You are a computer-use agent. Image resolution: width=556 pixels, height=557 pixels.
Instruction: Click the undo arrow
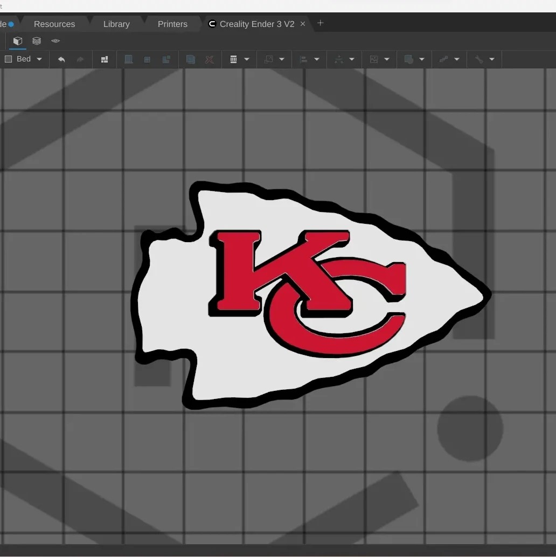pos(61,59)
